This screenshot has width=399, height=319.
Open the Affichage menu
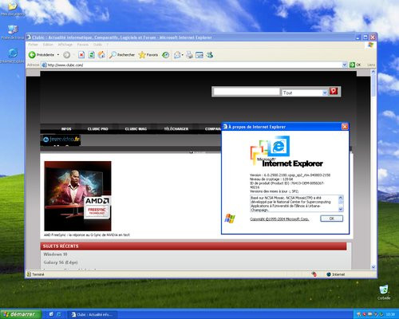[x=65, y=45]
